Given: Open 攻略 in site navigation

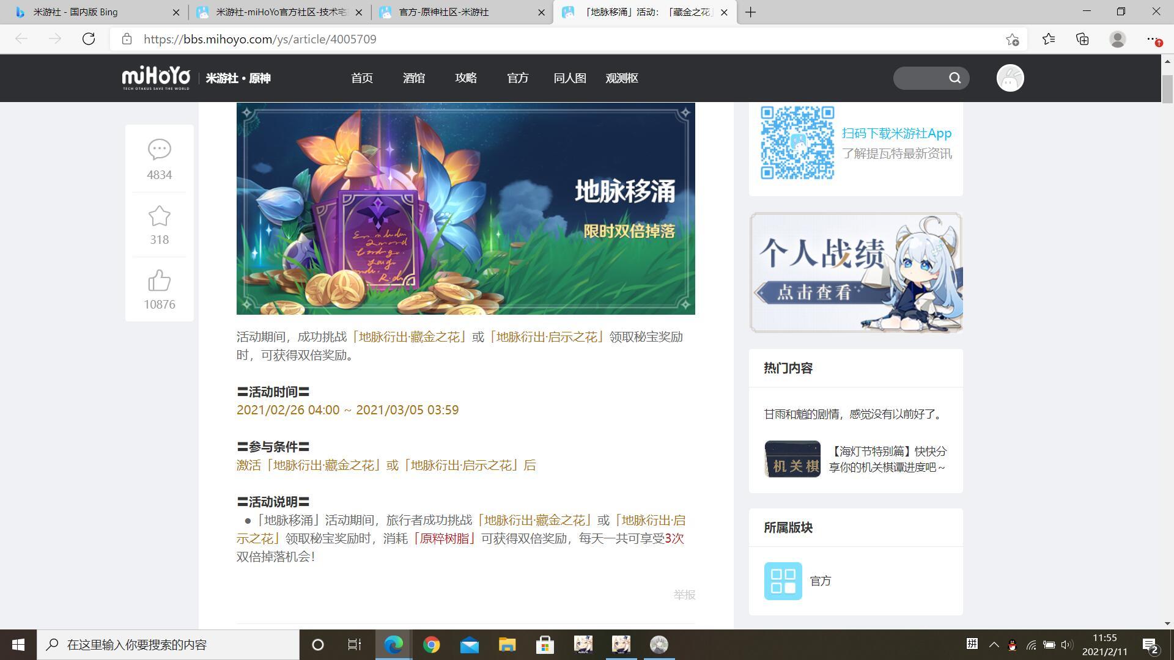Looking at the screenshot, I should point(466,78).
